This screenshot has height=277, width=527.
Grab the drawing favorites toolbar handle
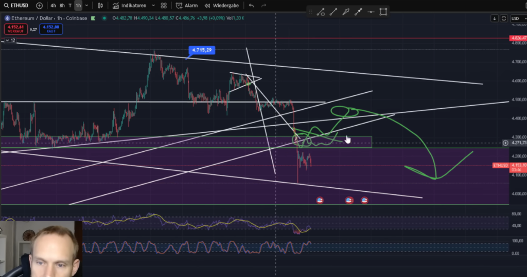pos(310,12)
